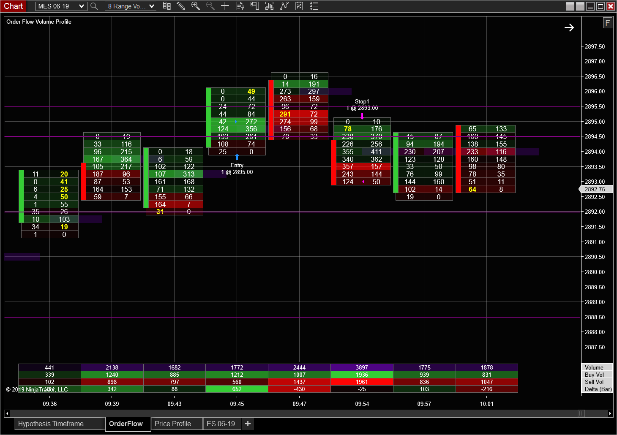The image size is (617, 435).
Task: Click the footprint cell 313
Action: pos(189,174)
